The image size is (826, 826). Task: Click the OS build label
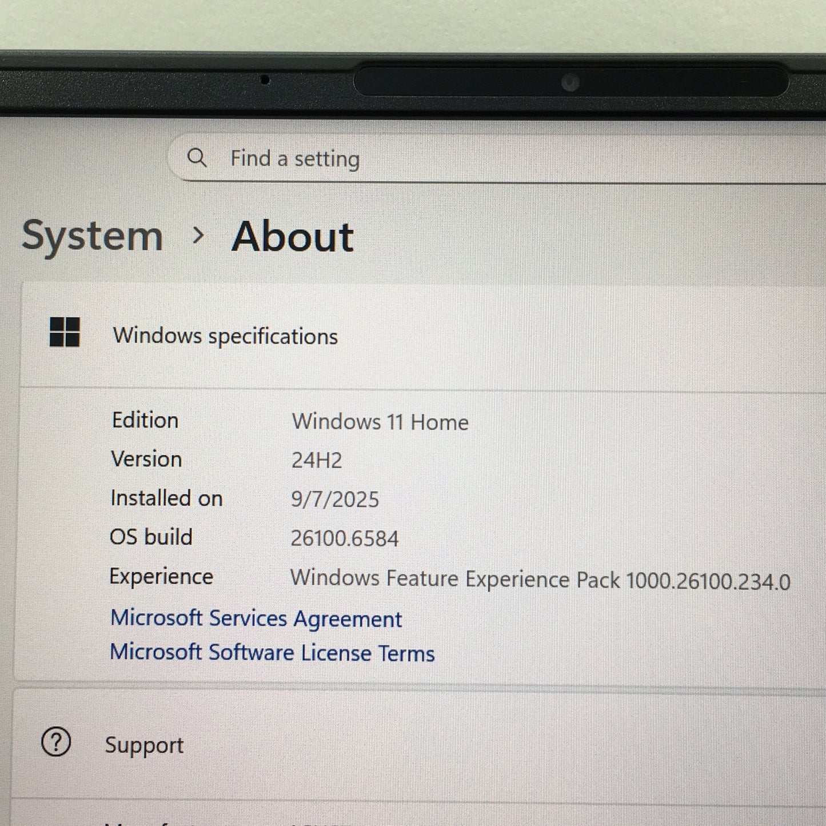click(x=151, y=537)
